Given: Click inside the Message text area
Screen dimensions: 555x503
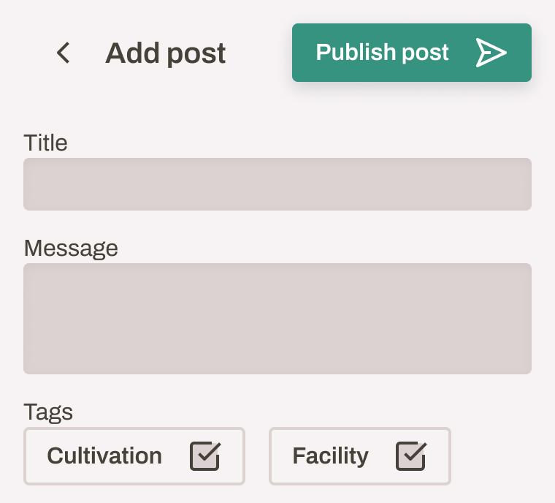Looking at the screenshot, I should click(x=277, y=319).
